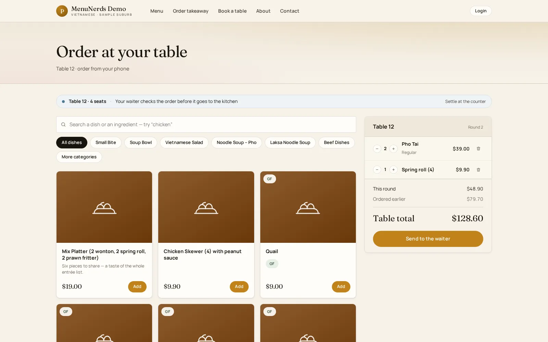Click the This round $48.90 amount
Viewport: 548px width, 342px height.
coord(475,189)
